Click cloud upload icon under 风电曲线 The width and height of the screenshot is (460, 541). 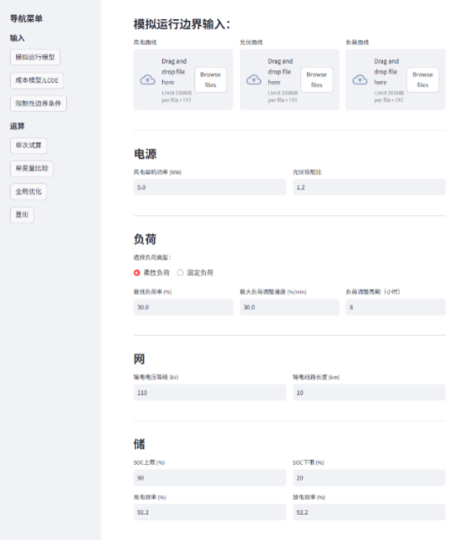tap(148, 79)
